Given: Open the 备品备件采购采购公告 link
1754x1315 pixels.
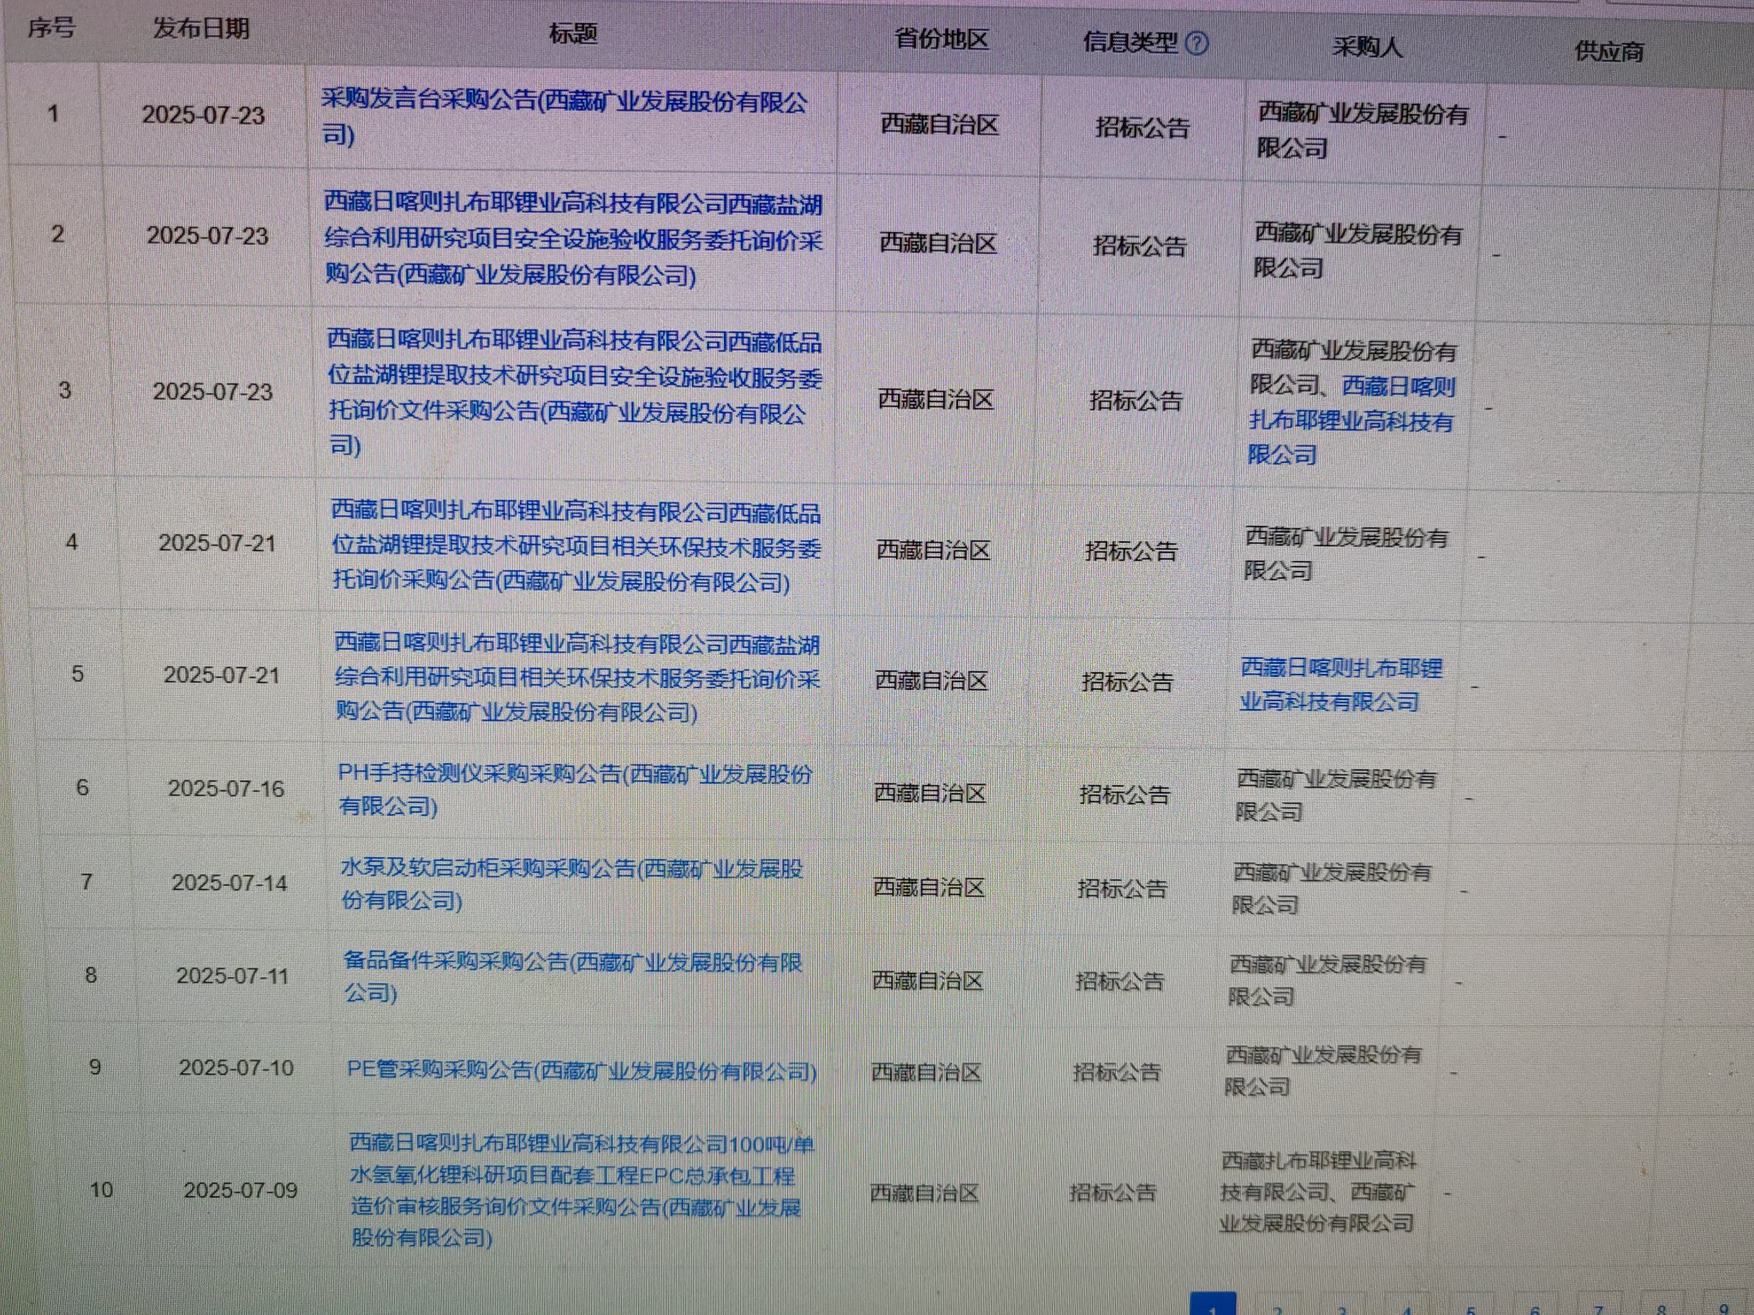Looking at the screenshot, I should tap(573, 978).
